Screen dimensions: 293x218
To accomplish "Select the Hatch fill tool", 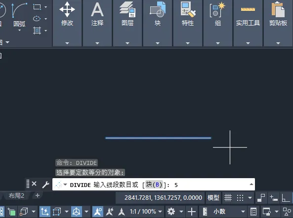I will coord(37,31).
